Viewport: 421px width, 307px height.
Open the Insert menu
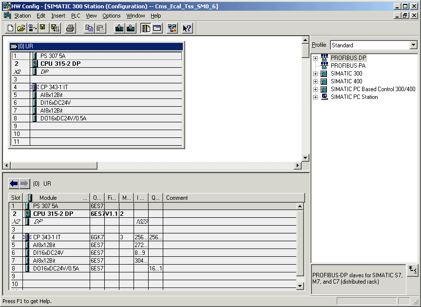[x=58, y=16]
